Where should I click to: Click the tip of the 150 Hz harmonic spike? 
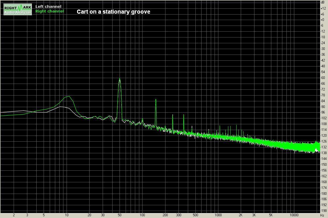156,99
